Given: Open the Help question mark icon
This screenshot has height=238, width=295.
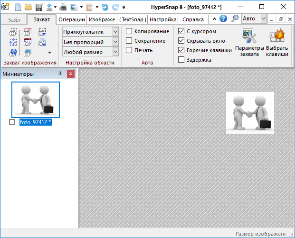Looking at the screenshot, I should 223,19.
